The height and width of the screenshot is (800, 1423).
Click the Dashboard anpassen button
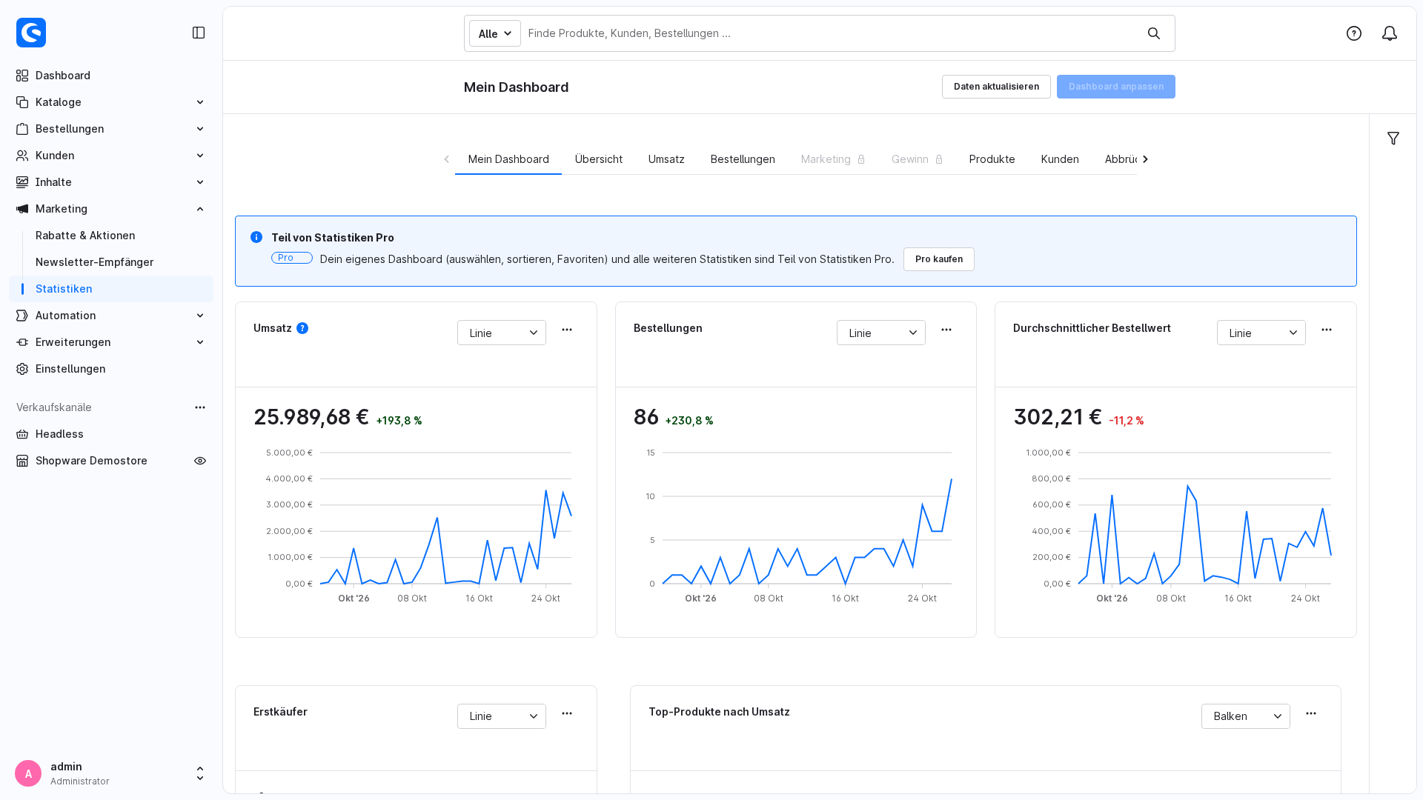(x=1116, y=87)
